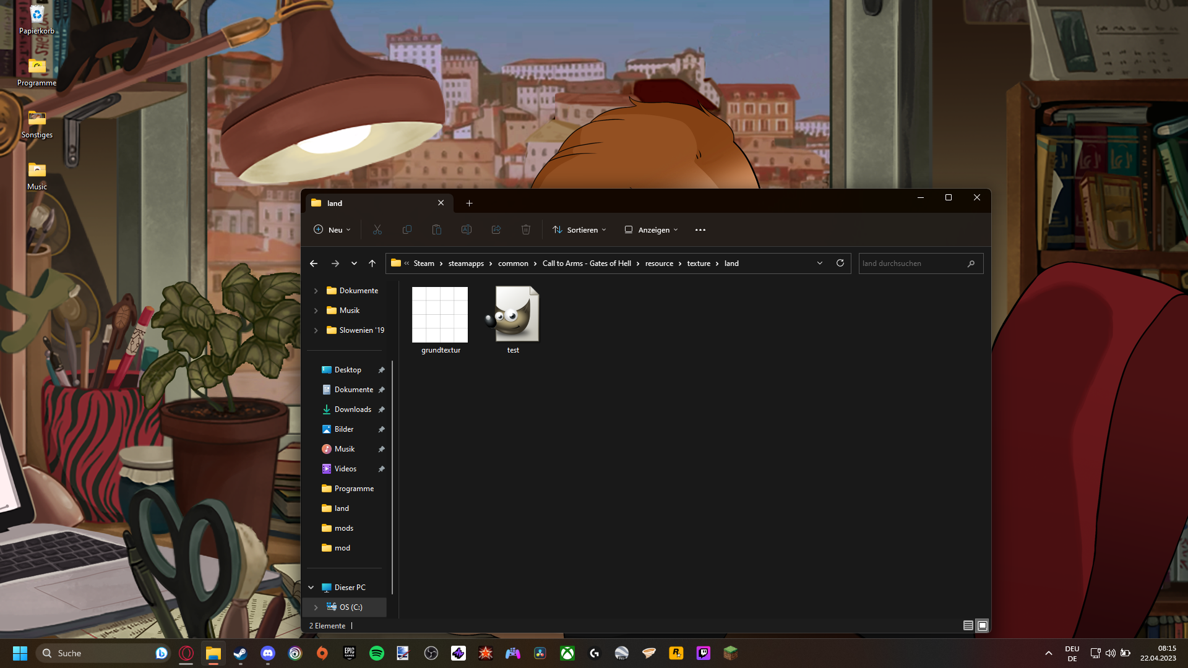Expand the Slowenien '19 folder node
Image resolution: width=1188 pixels, height=668 pixels.
tap(316, 330)
